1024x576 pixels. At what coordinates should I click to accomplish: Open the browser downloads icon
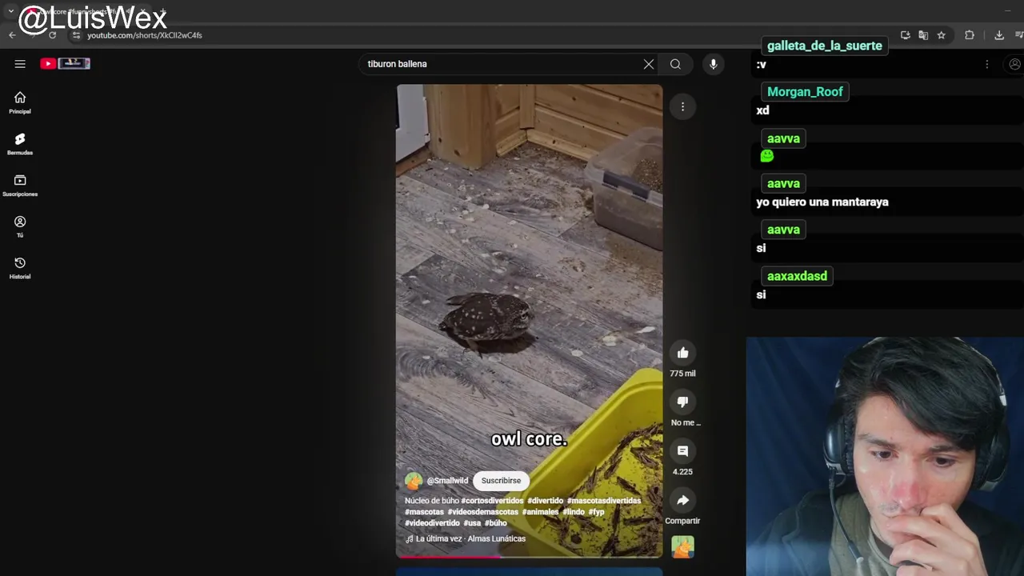pos(999,35)
